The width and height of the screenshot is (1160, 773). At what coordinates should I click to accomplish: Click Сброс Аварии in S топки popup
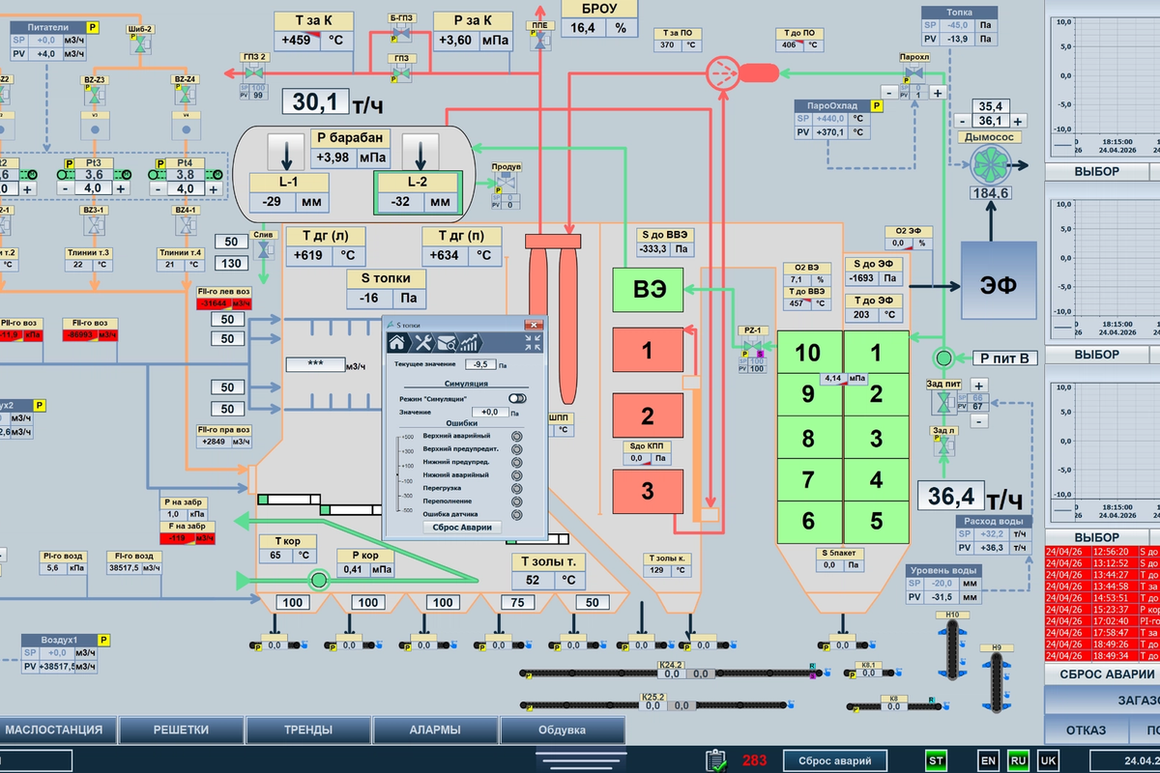(461, 527)
